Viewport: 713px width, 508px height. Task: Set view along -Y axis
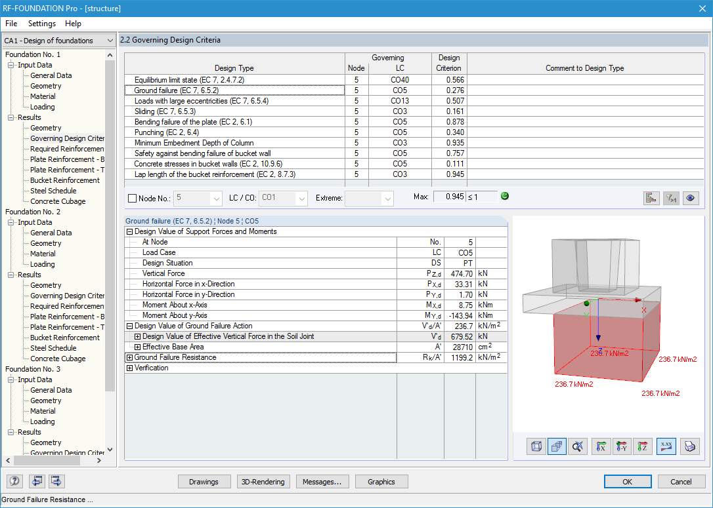[622, 447]
